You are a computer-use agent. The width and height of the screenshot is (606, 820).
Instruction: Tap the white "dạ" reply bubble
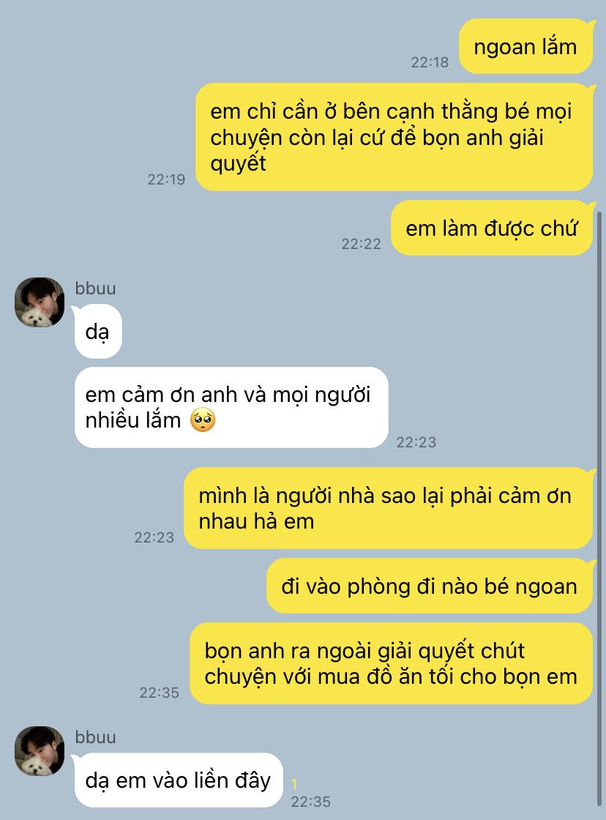(x=98, y=332)
